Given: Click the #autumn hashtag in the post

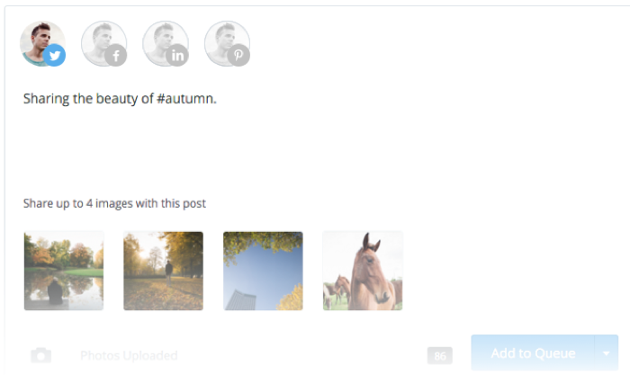Looking at the screenshot, I should pos(186,99).
